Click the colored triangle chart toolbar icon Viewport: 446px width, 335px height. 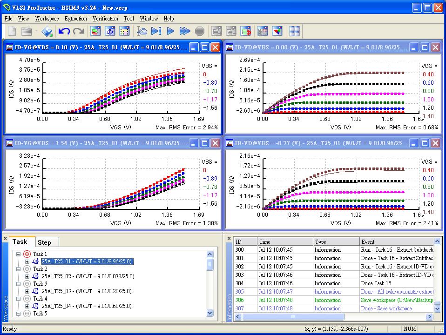tap(277, 31)
